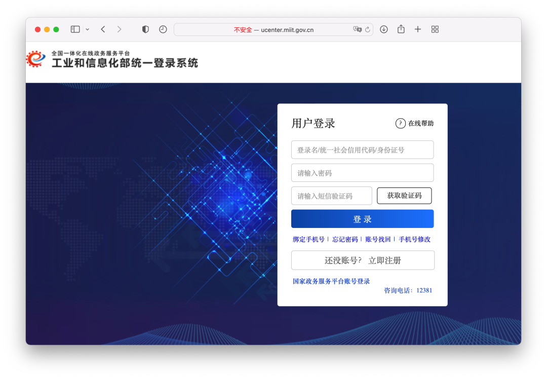Show tab overview grid icon
This screenshot has width=547, height=379.
point(435,29)
